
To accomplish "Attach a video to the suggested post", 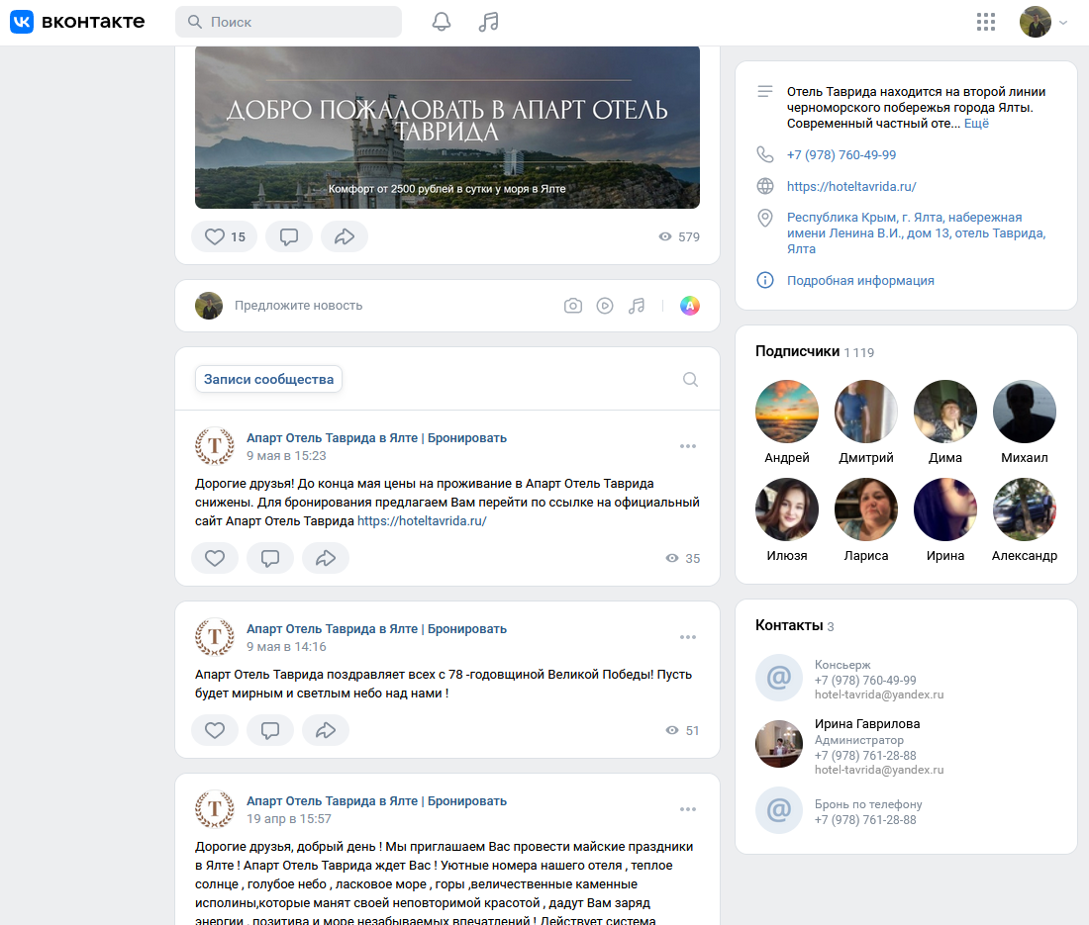I will 605,306.
